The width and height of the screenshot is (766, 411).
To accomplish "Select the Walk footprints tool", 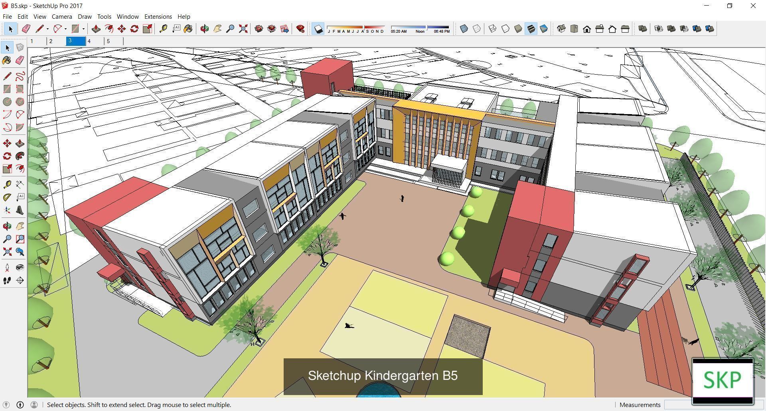I will pyautogui.click(x=7, y=281).
